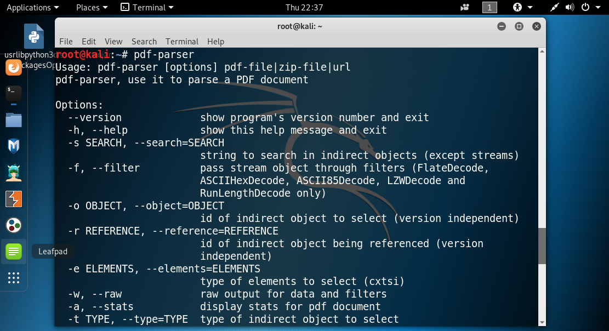Viewport: 609px width, 331px height.
Task: Click the terminal vertical scrollbar thumb
Action: pyautogui.click(x=542, y=246)
